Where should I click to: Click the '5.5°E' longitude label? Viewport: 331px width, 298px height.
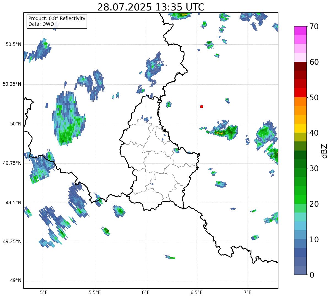[x=95, y=292]
